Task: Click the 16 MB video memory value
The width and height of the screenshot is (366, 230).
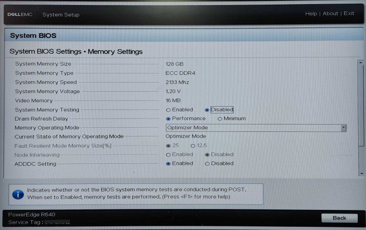Action: (x=173, y=100)
